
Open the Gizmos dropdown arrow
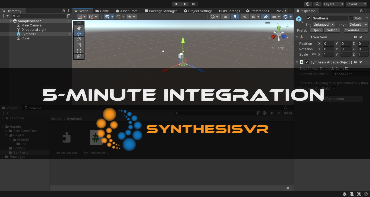point(291,17)
